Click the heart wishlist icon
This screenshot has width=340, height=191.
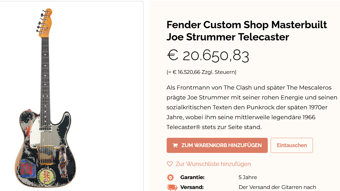point(170,164)
